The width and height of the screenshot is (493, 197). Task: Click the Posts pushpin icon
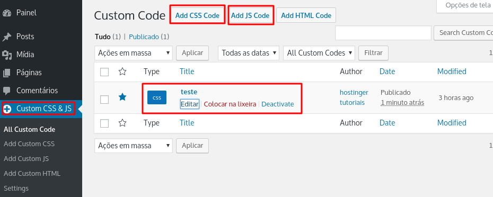pyautogui.click(x=6, y=37)
